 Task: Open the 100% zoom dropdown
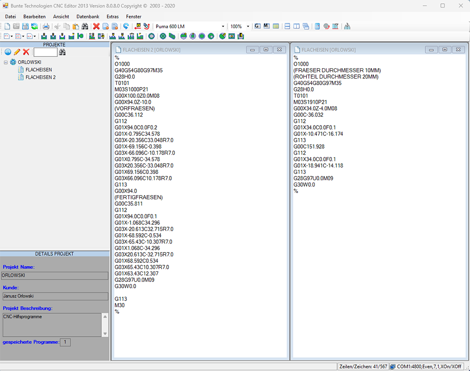pos(248,26)
